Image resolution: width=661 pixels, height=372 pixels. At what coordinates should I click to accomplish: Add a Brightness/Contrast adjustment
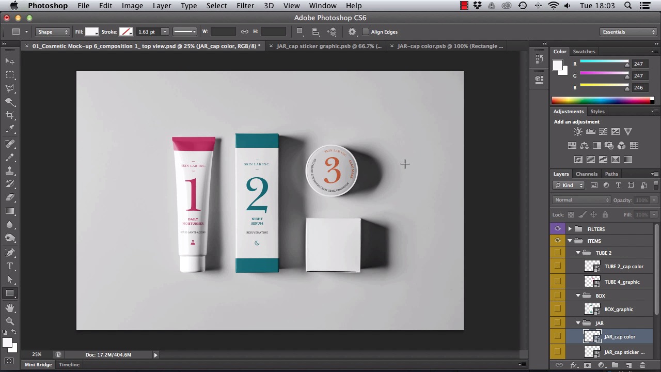578,132
